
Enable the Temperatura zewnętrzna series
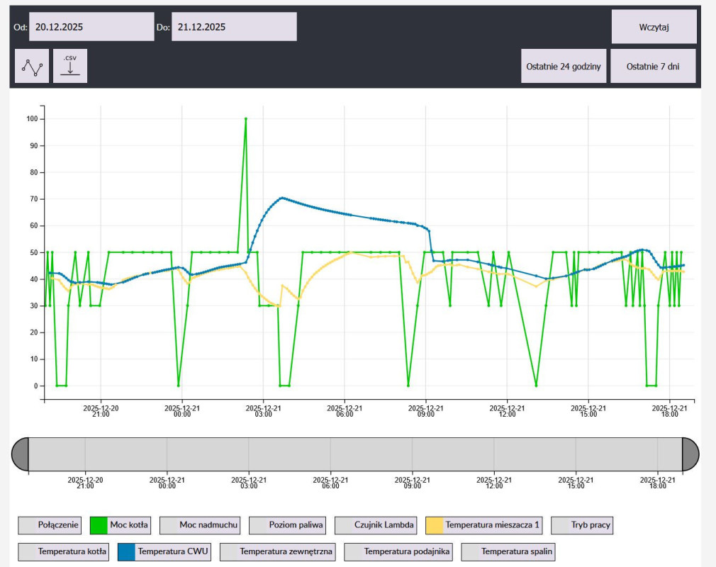point(280,551)
